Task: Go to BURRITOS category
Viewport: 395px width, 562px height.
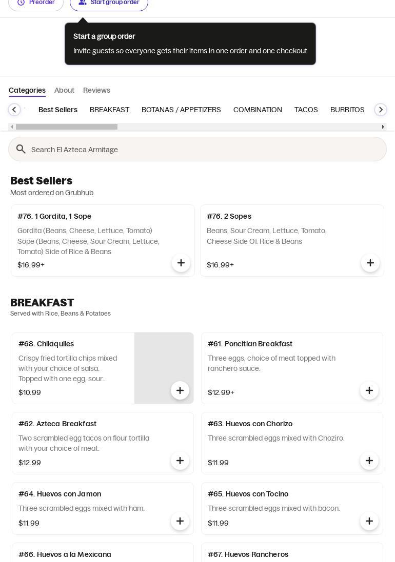Action: tap(347, 110)
